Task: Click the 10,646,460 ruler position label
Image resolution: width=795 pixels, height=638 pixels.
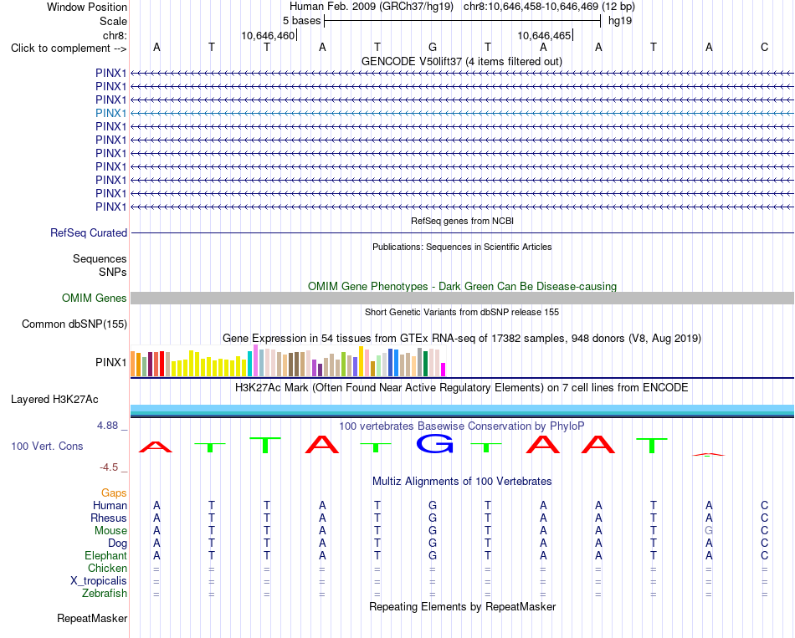Action: (x=268, y=35)
